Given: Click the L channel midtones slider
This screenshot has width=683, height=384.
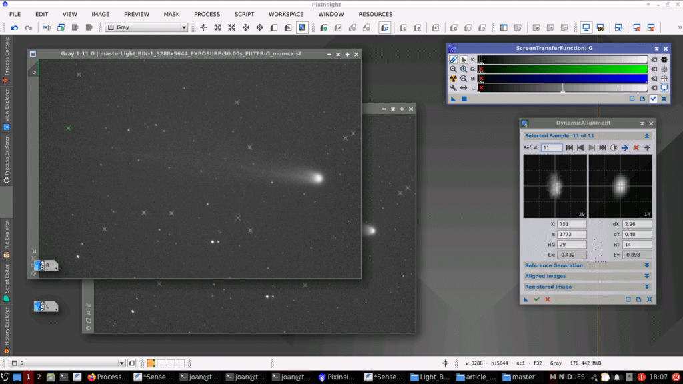Looking at the screenshot, I should (x=562, y=90).
